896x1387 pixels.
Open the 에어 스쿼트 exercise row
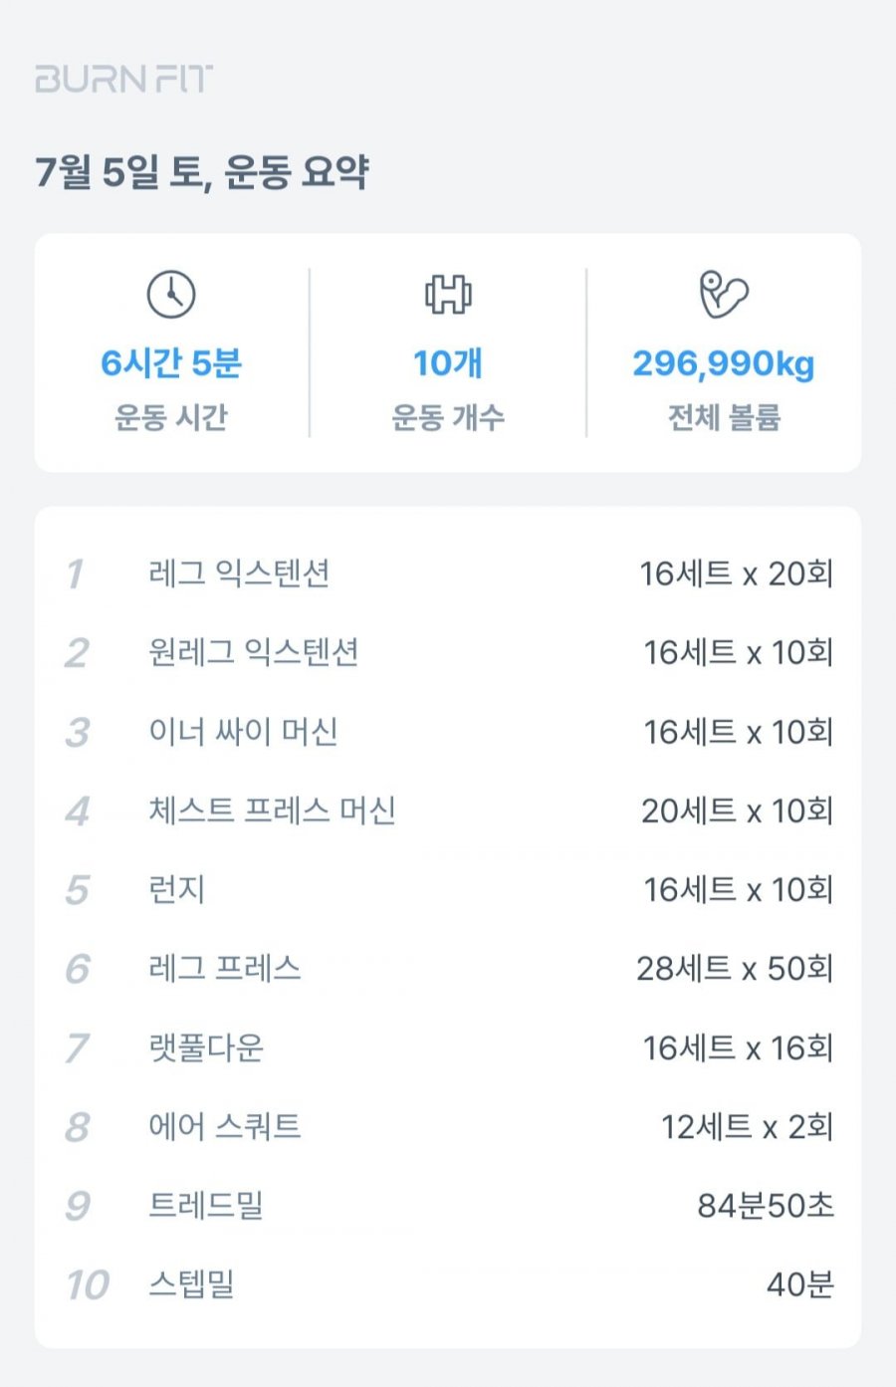click(448, 1126)
